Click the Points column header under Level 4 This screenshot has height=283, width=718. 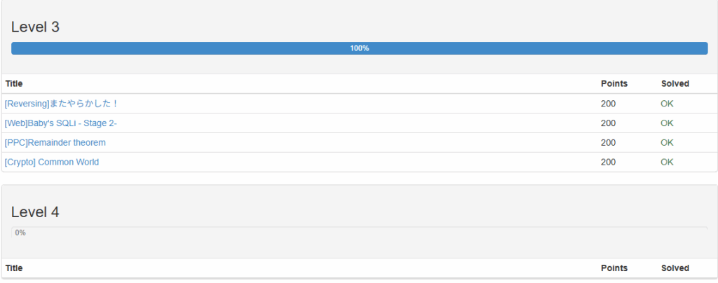pyautogui.click(x=614, y=268)
